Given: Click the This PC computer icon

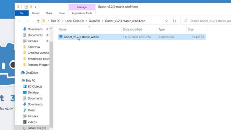Looking at the screenshot, I should click(x=23, y=80).
